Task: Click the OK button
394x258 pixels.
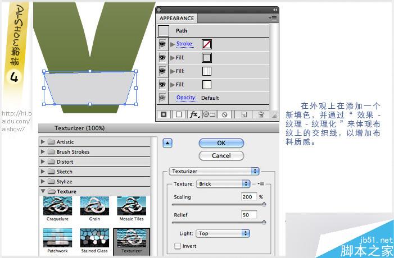Action: [221, 143]
